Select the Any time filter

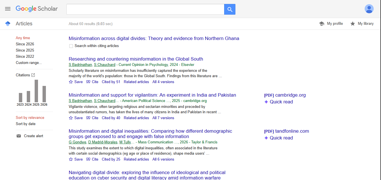click(x=23, y=38)
